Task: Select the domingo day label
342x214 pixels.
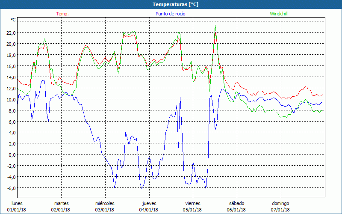Action: pyautogui.click(x=280, y=203)
